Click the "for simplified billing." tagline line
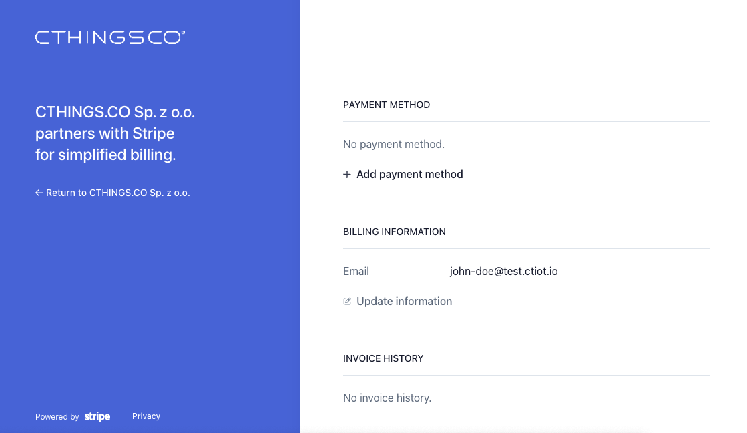This screenshot has height=433, width=747. pos(105,155)
